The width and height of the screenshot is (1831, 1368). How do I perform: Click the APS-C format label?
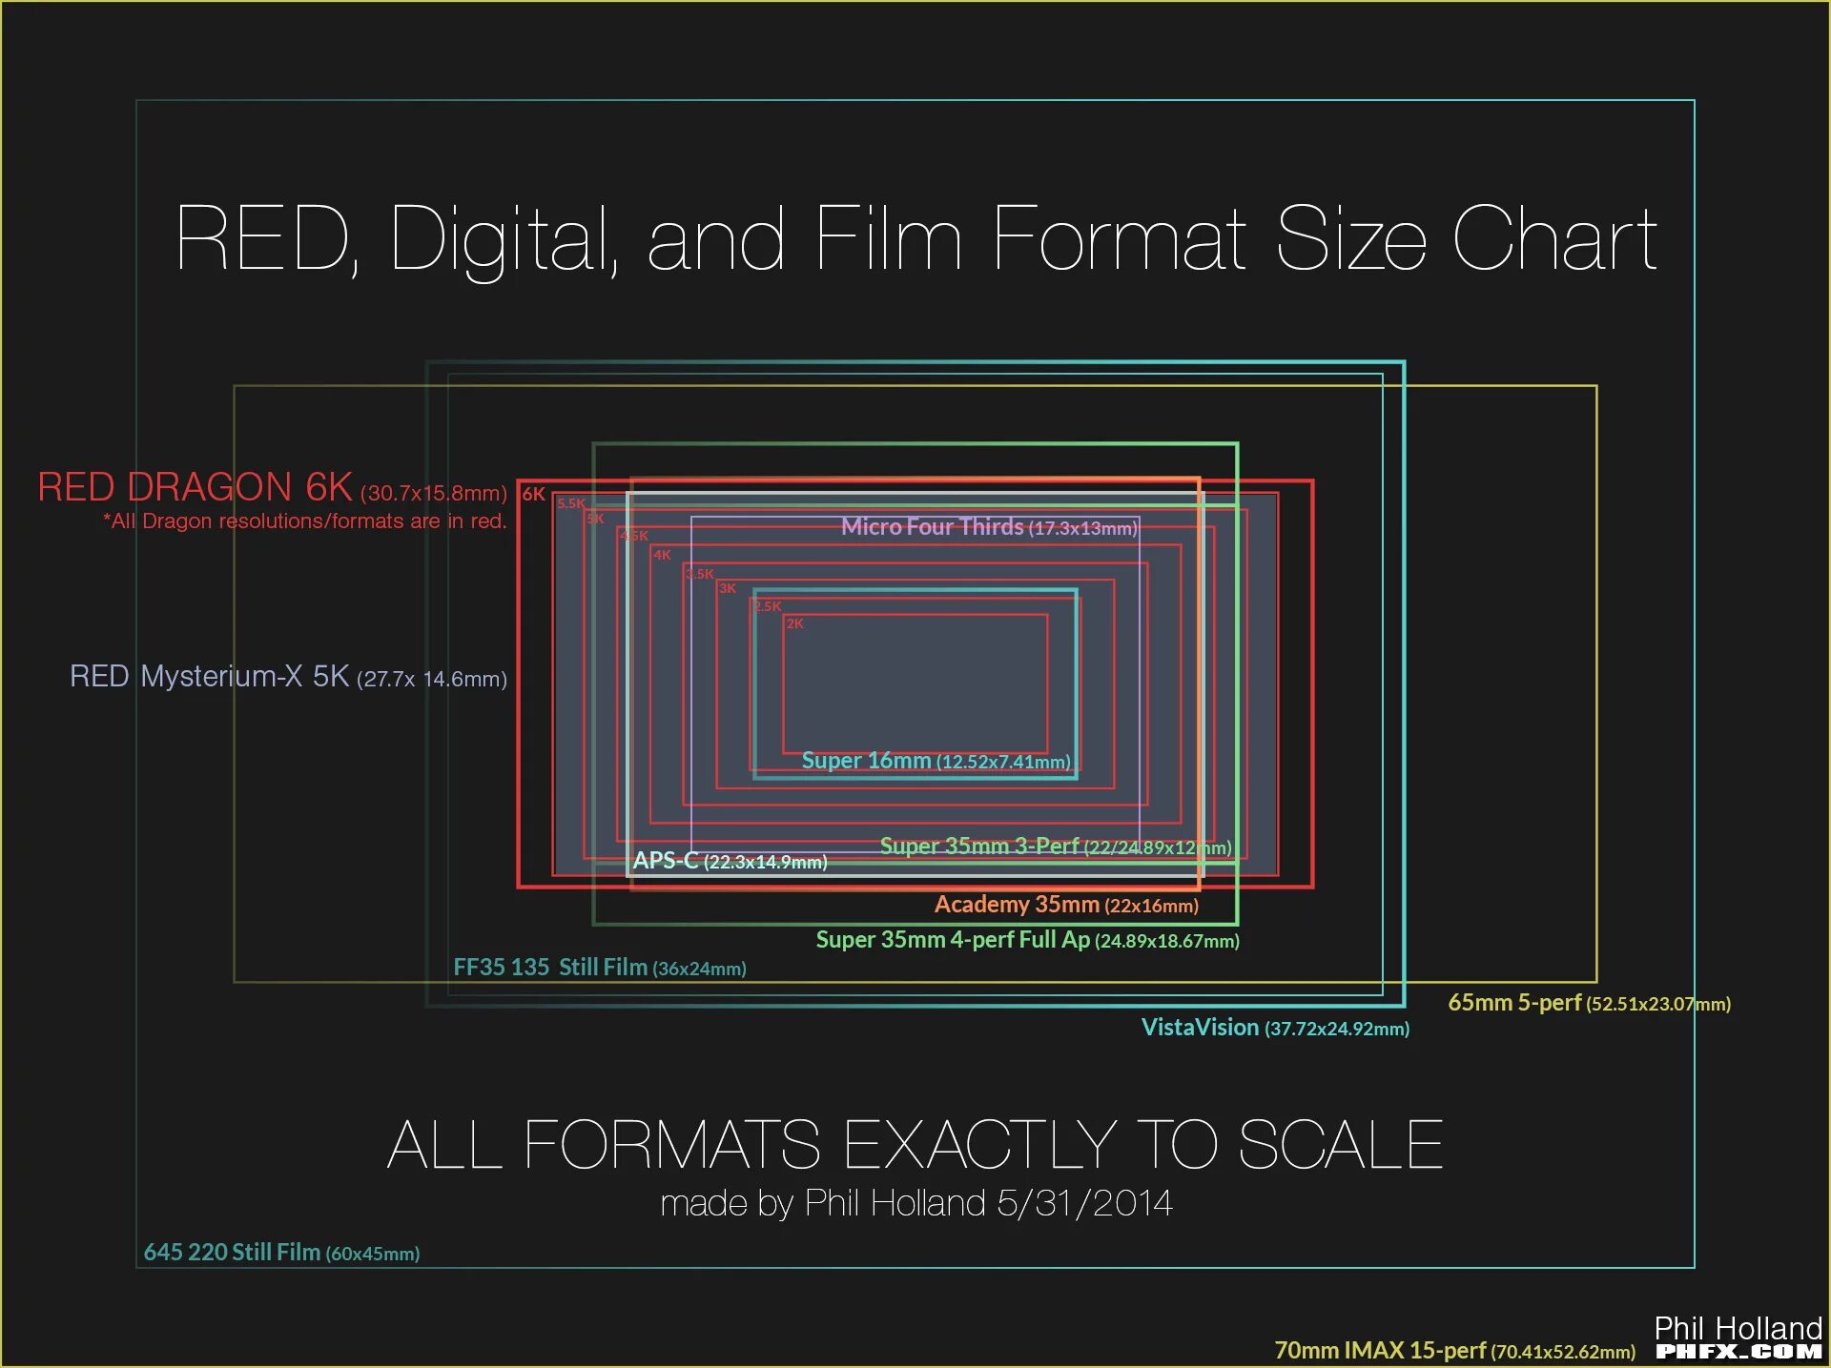730,861
